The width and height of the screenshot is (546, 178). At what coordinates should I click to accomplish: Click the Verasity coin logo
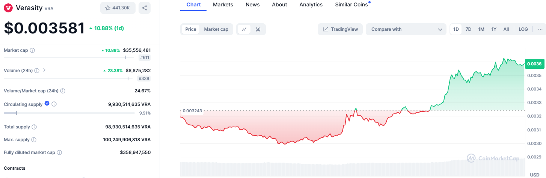(x=8, y=8)
